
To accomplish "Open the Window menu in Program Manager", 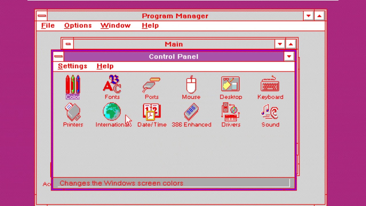I will pos(115,25).
